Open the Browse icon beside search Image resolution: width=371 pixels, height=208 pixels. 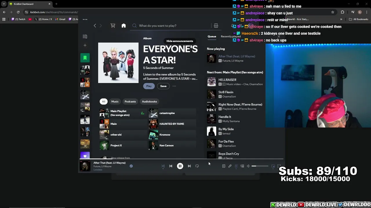[216, 26]
